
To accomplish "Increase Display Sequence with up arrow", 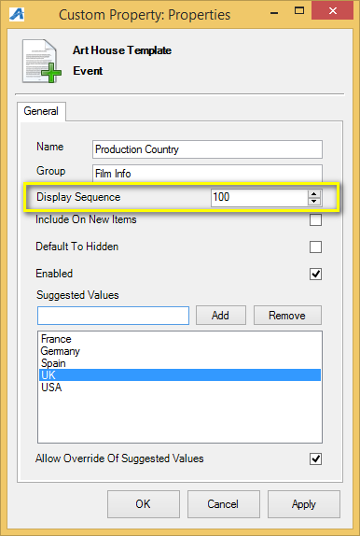I will (314, 194).
